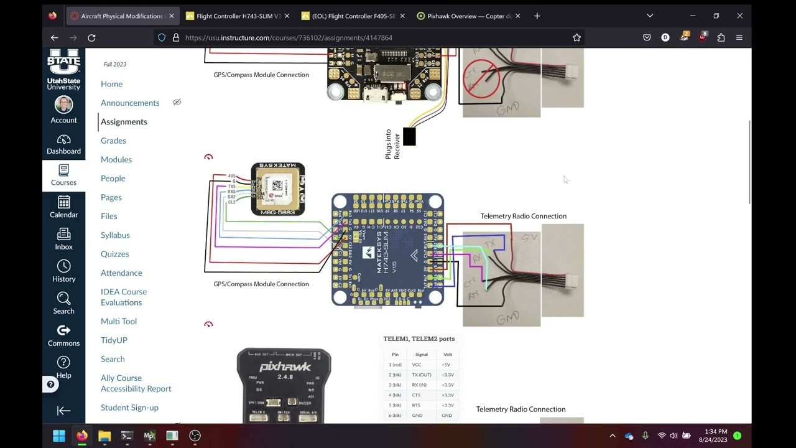
Task: Open the Canvas History list
Action: pos(63,271)
